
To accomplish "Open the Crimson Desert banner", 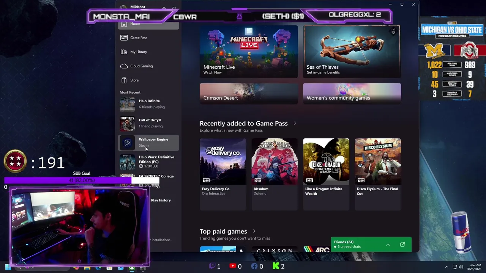I will tap(249, 94).
